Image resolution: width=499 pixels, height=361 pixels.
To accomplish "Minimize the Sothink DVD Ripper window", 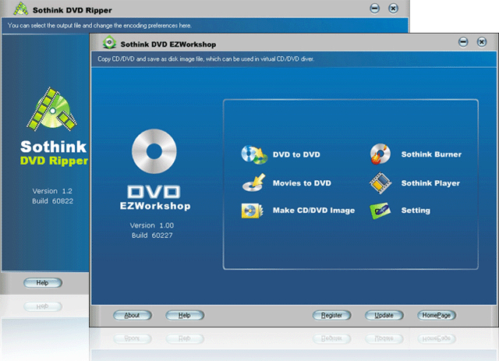I will point(375,8).
